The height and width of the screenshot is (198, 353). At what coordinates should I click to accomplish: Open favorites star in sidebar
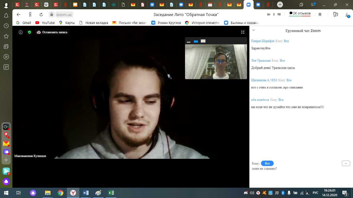[x=6, y=36]
